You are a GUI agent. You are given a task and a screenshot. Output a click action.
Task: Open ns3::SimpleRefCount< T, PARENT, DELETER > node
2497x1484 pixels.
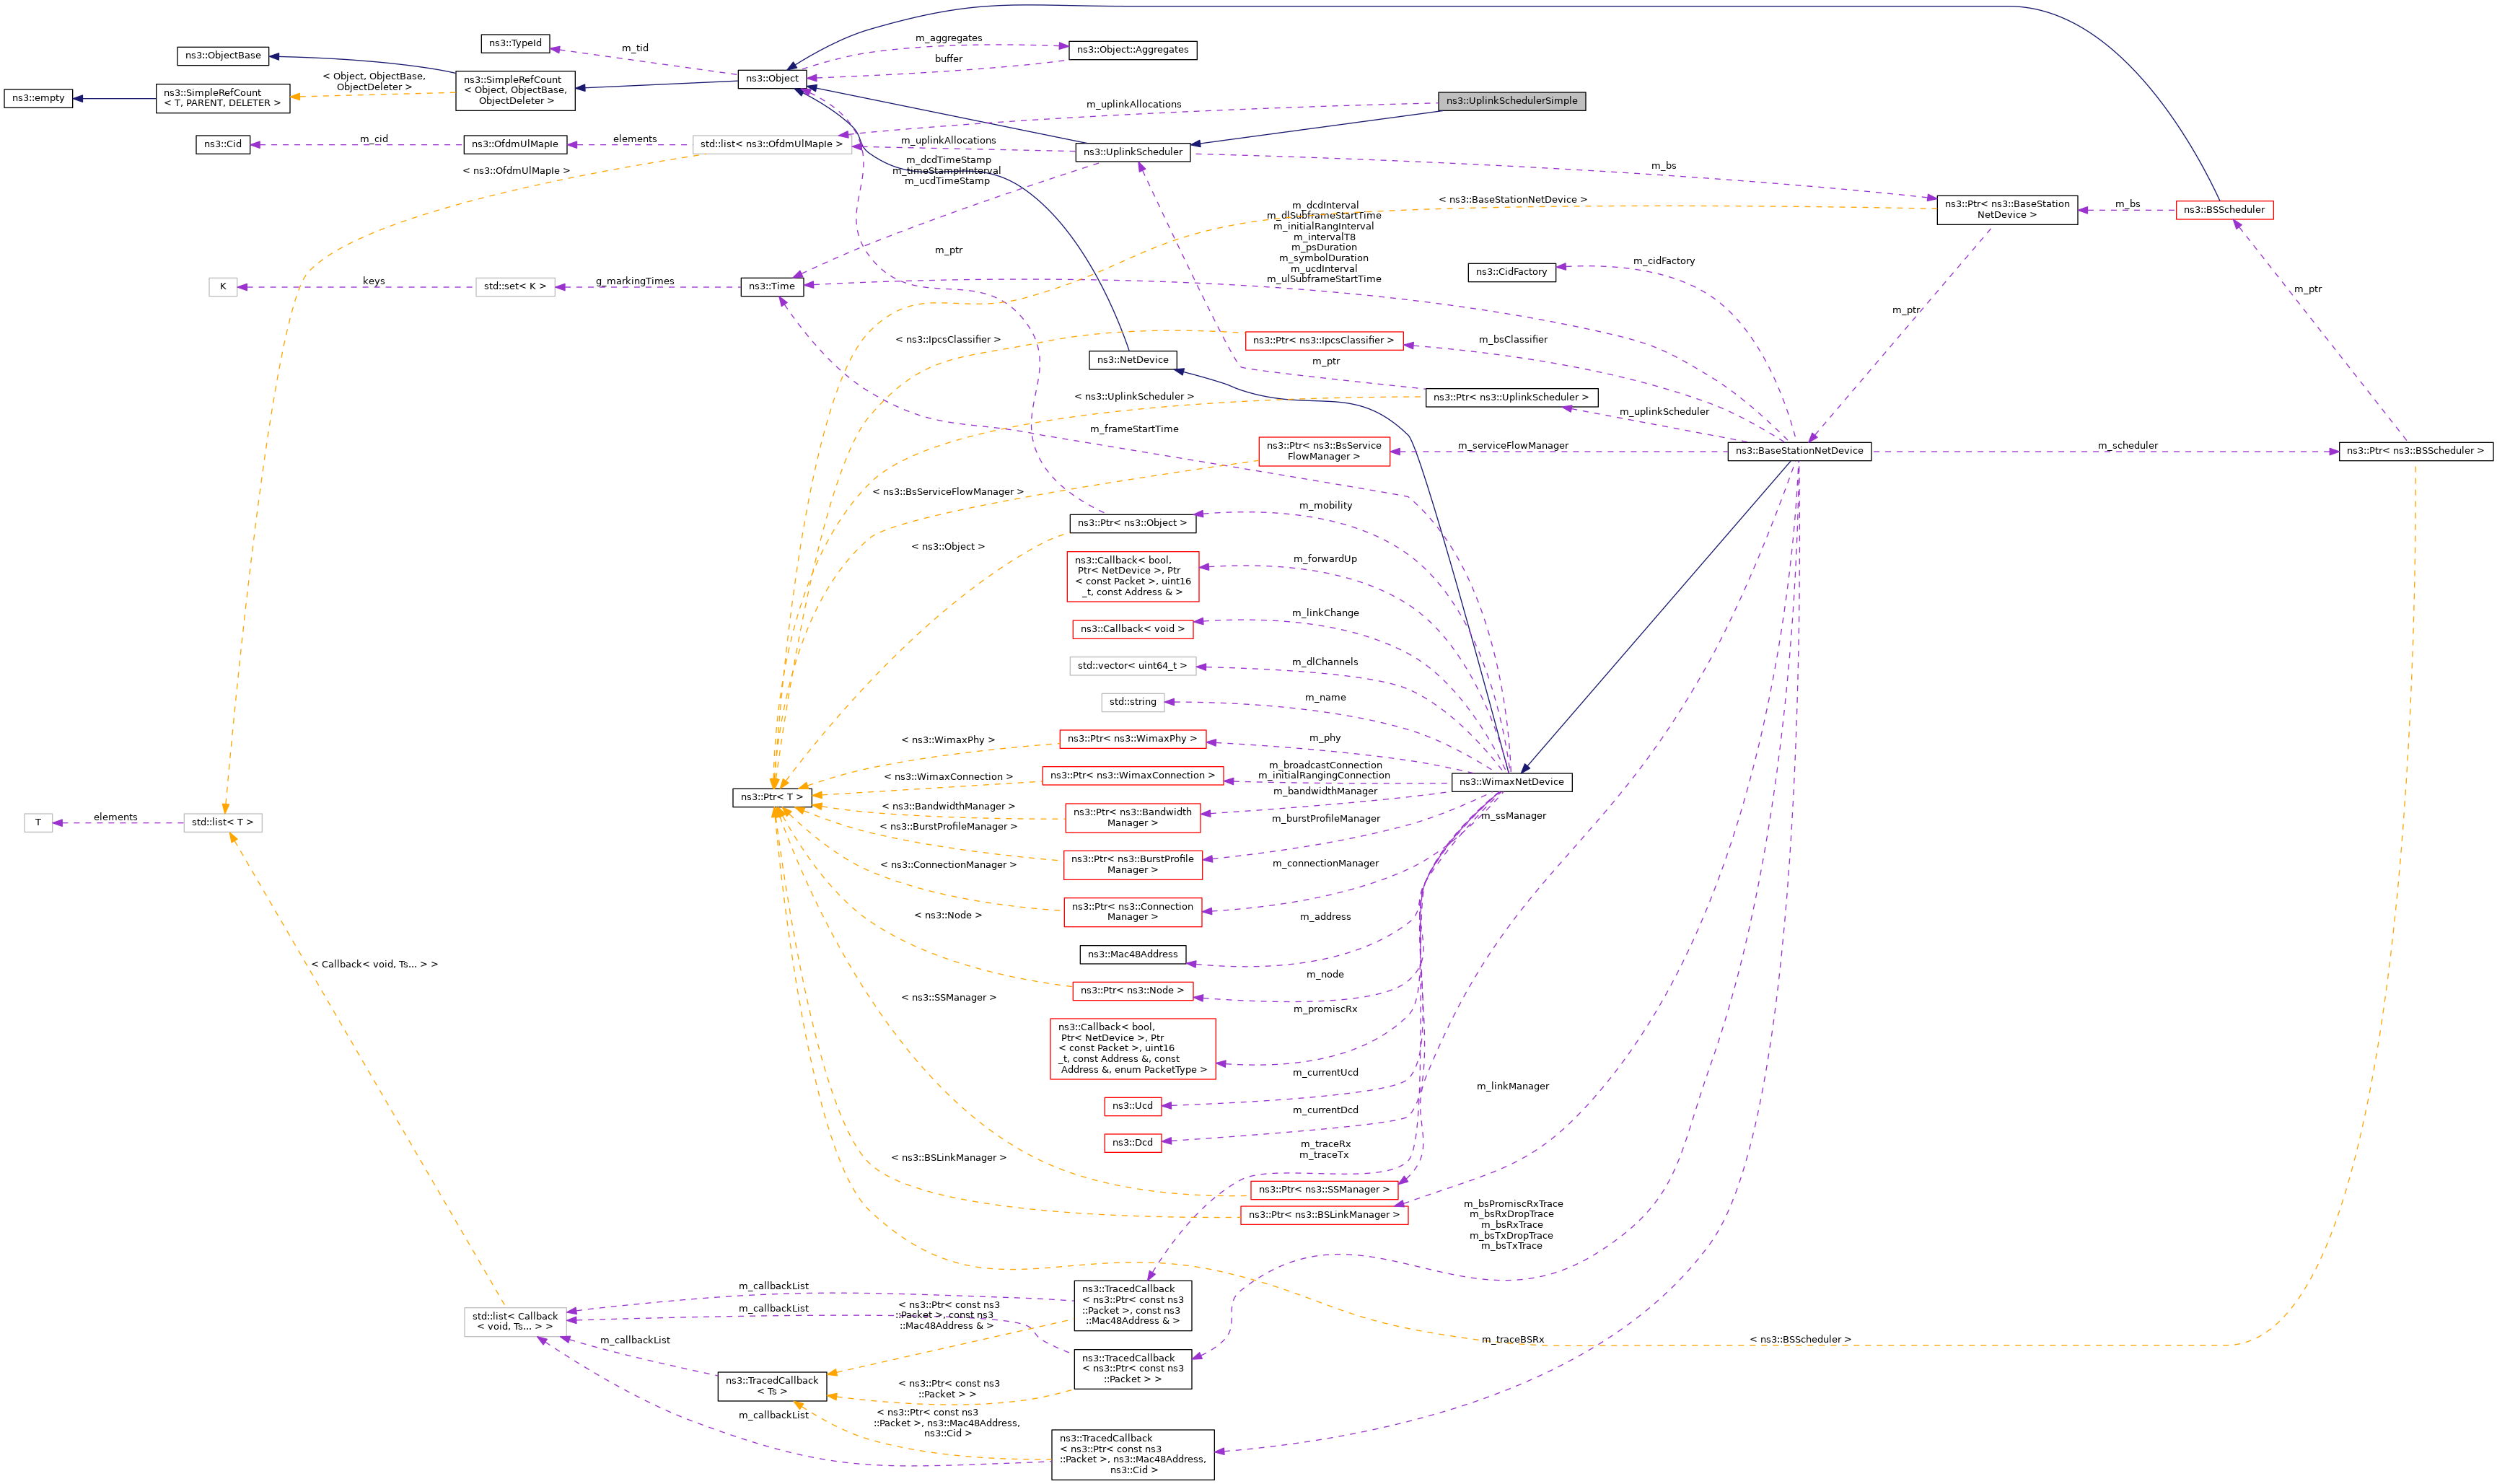[x=223, y=98]
